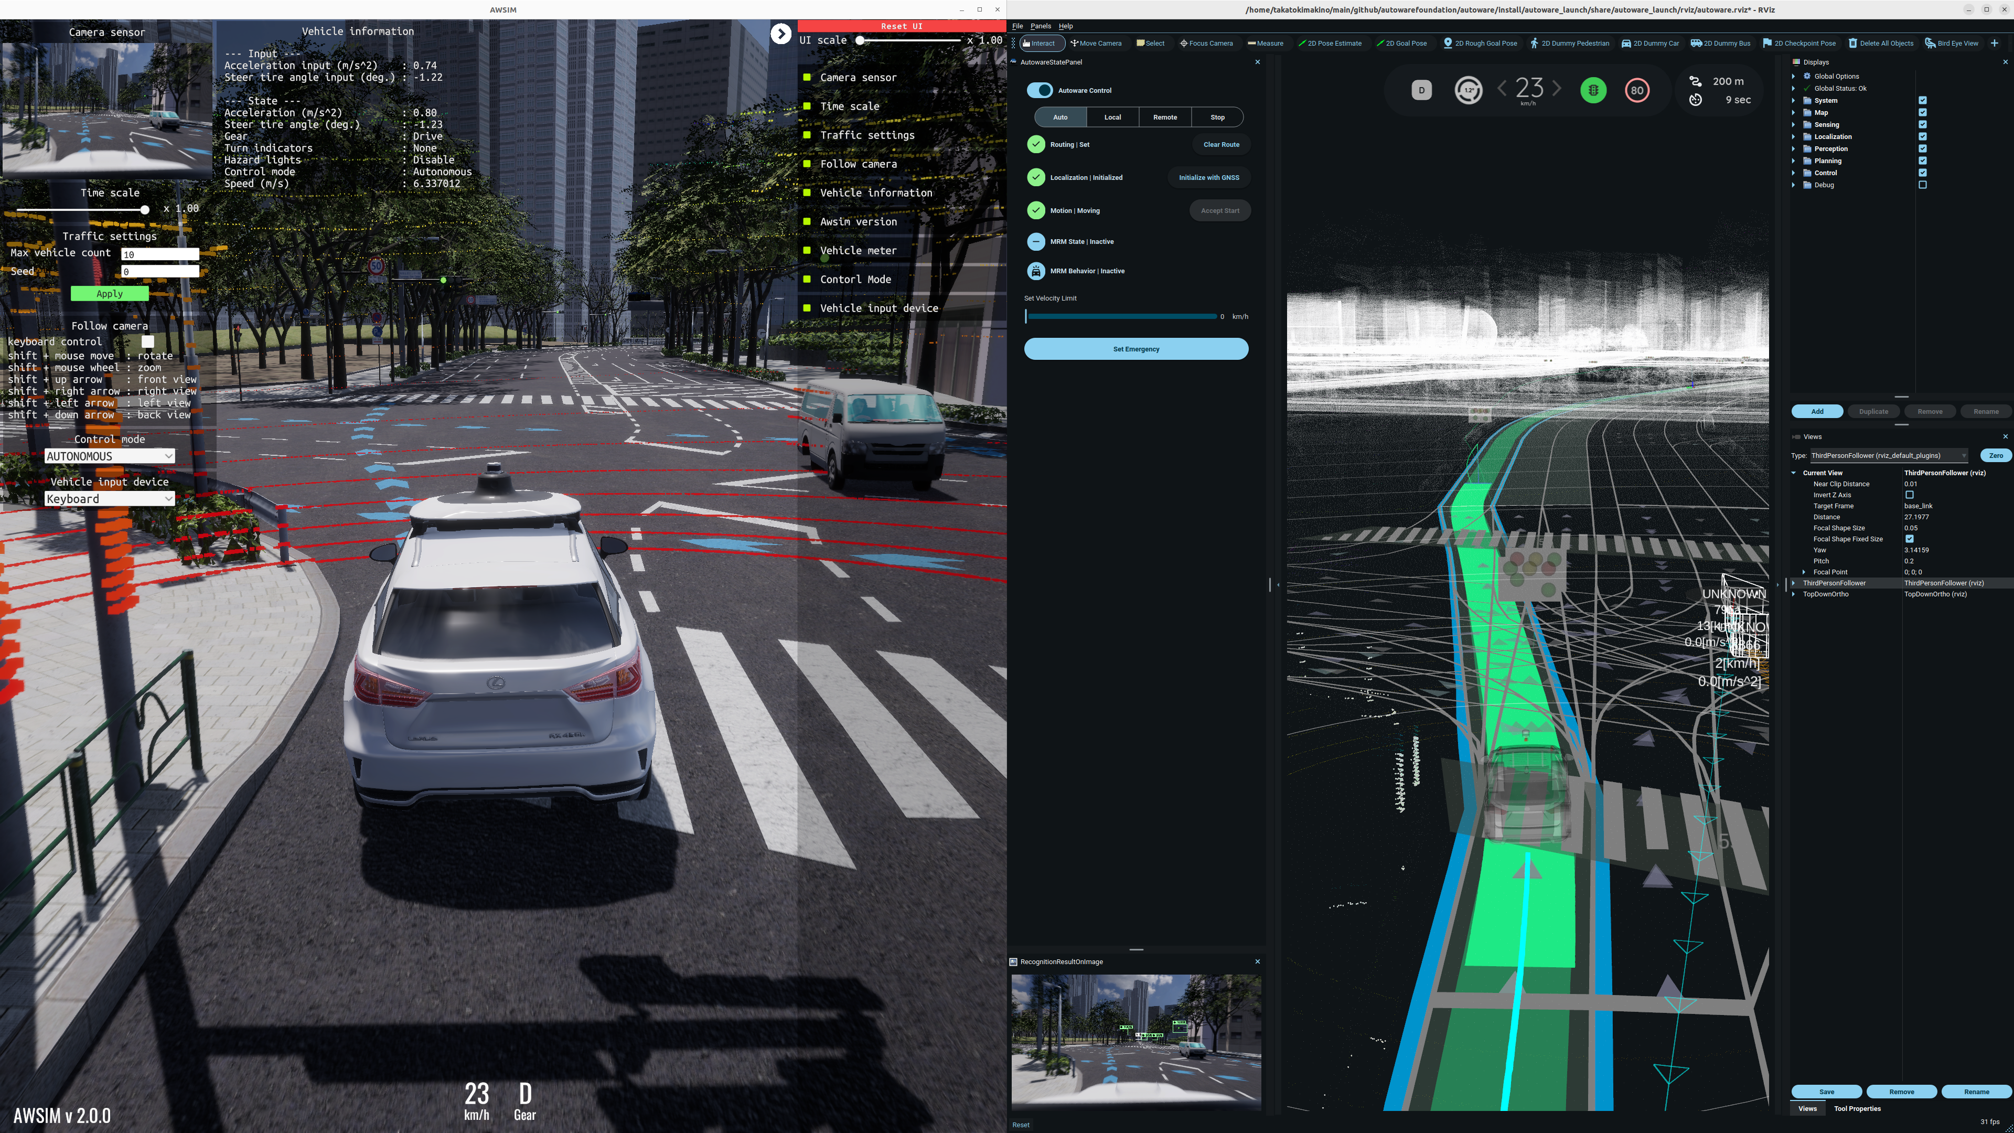Switch to the Local operation mode
The width and height of the screenshot is (2014, 1133).
pos(1112,117)
